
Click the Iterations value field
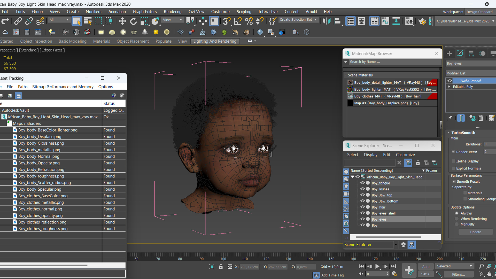489,144
